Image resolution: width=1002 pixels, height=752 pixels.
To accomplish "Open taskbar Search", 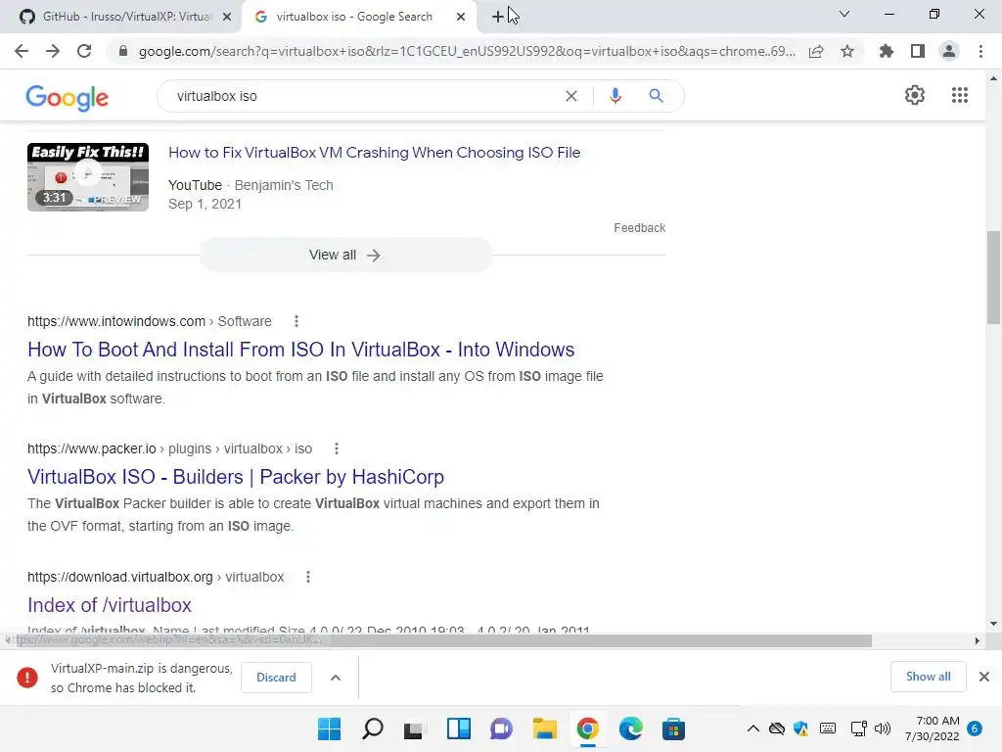I will [373, 728].
